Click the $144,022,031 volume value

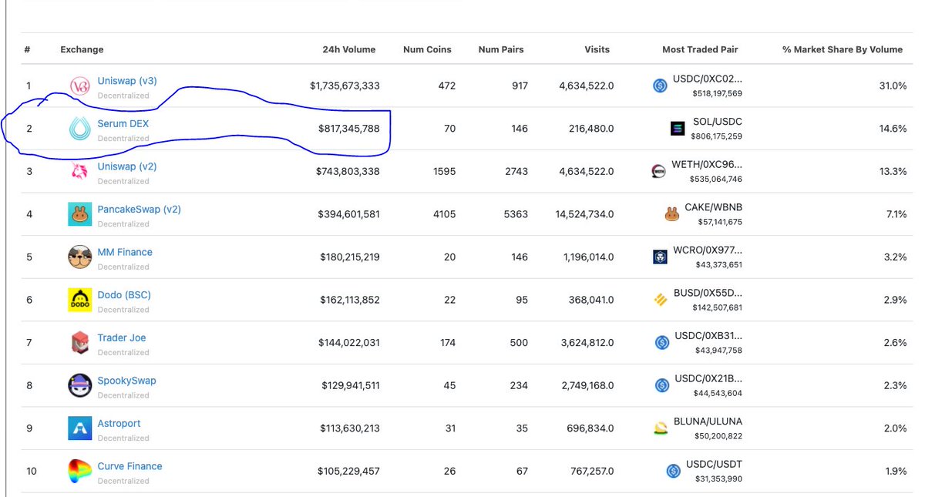coord(349,342)
